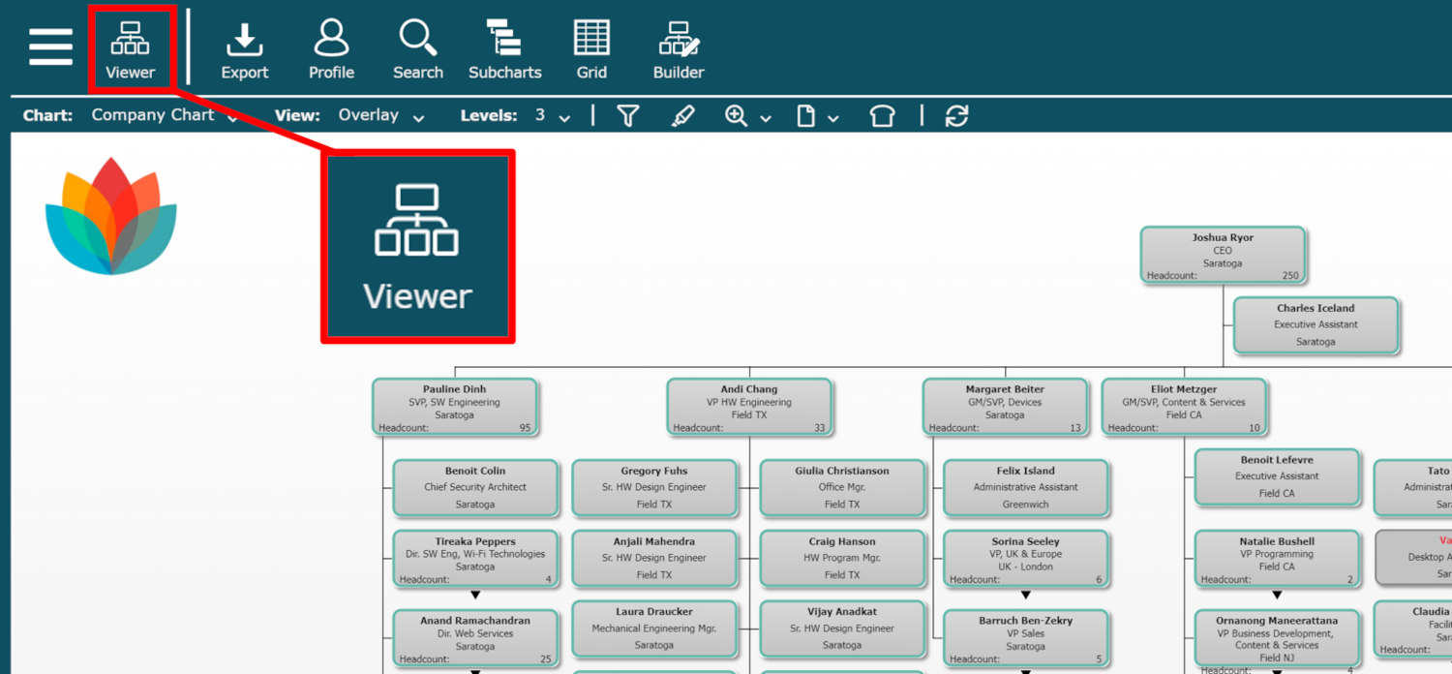Select the Joshua Ryor CEO box
This screenshot has width=1452, height=674.
tap(1223, 256)
